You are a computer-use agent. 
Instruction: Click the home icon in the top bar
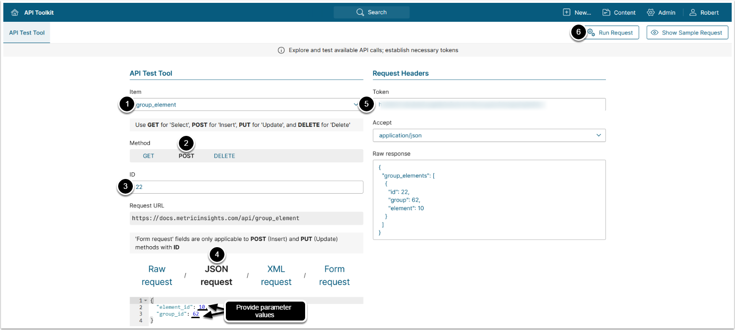15,13
